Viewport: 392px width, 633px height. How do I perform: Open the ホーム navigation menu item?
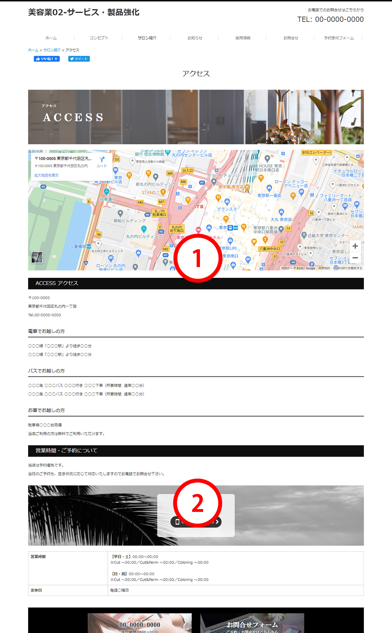pos(51,38)
